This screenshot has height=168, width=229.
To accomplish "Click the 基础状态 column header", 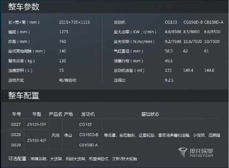I will [150, 114].
